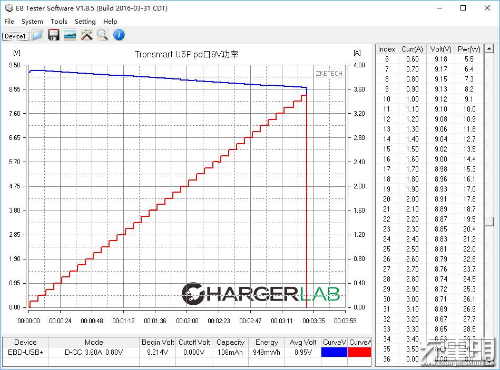Select the Device1 tab
500x370 pixels.
coord(15,36)
